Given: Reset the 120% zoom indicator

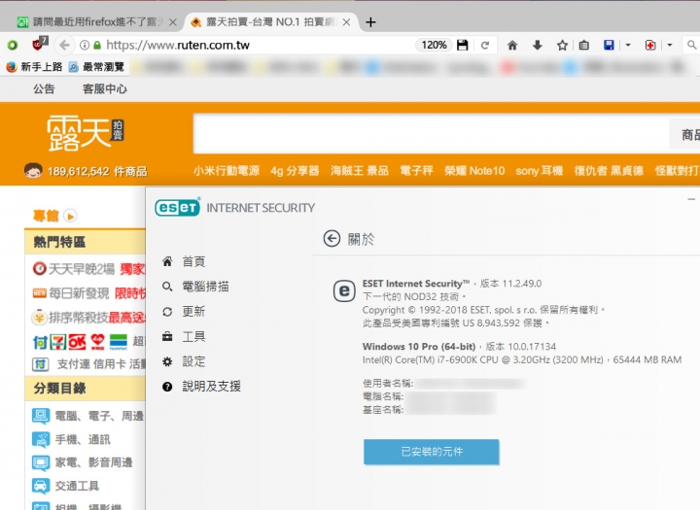Looking at the screenshot, I should point(434,45).
